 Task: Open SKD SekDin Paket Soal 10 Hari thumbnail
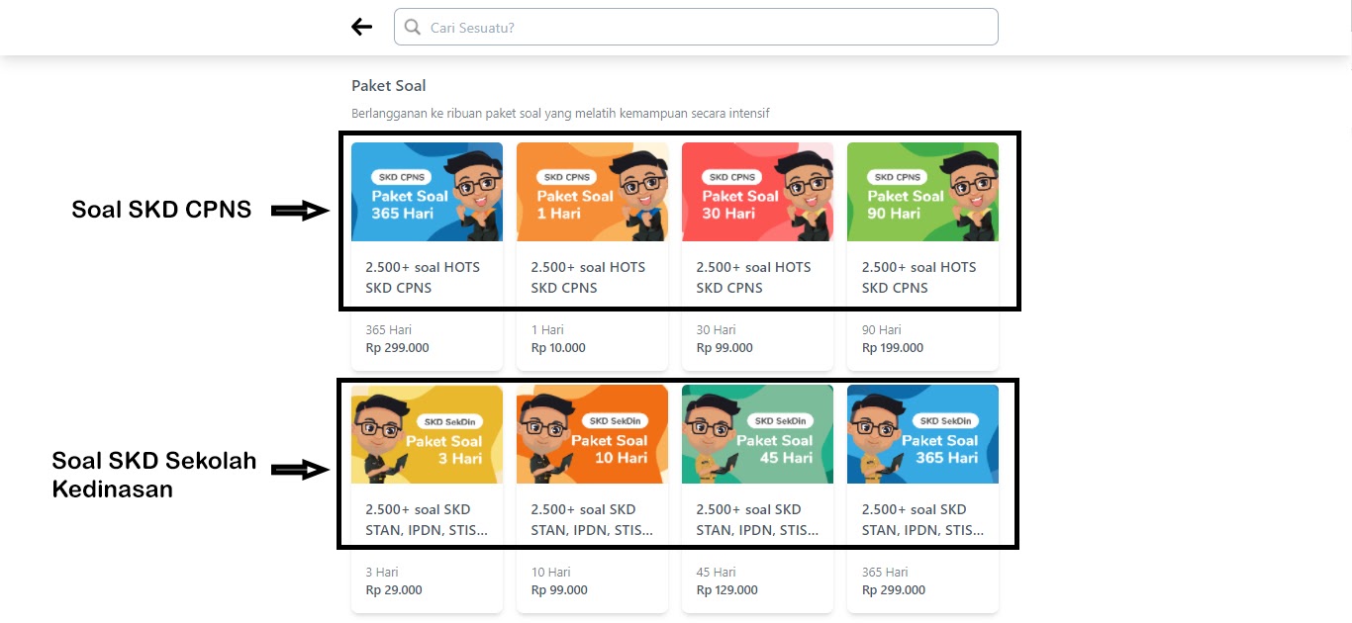point(593,434)
